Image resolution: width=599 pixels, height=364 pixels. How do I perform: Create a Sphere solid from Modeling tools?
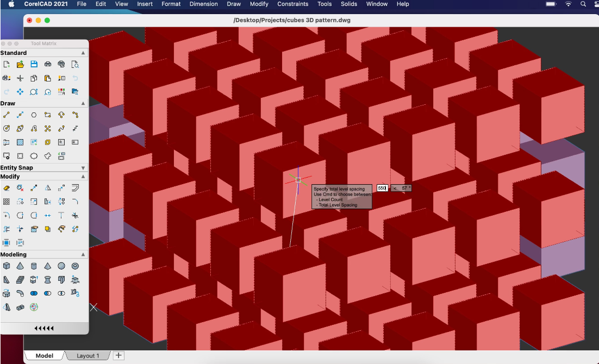click(61, 266)
